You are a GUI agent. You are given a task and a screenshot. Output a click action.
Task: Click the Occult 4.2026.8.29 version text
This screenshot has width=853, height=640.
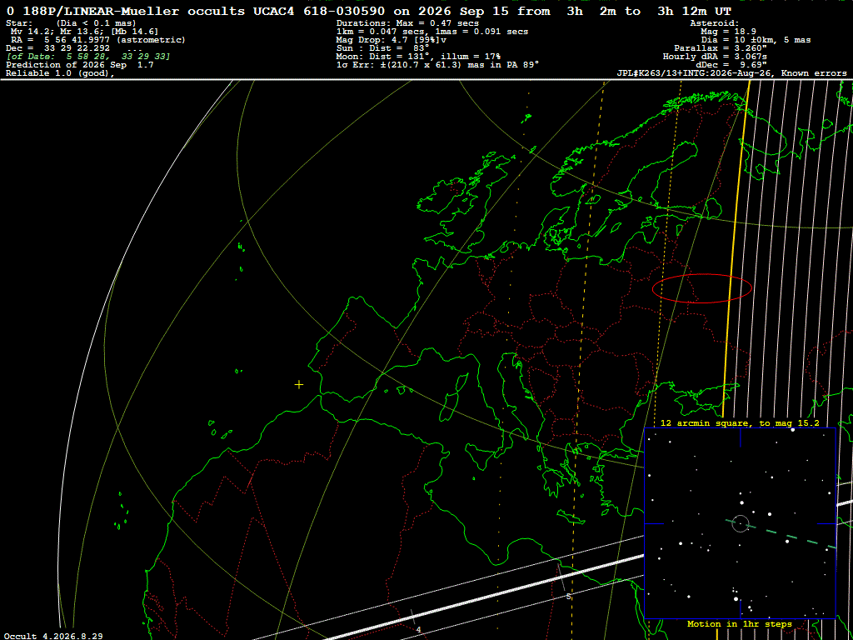(53, 636)
